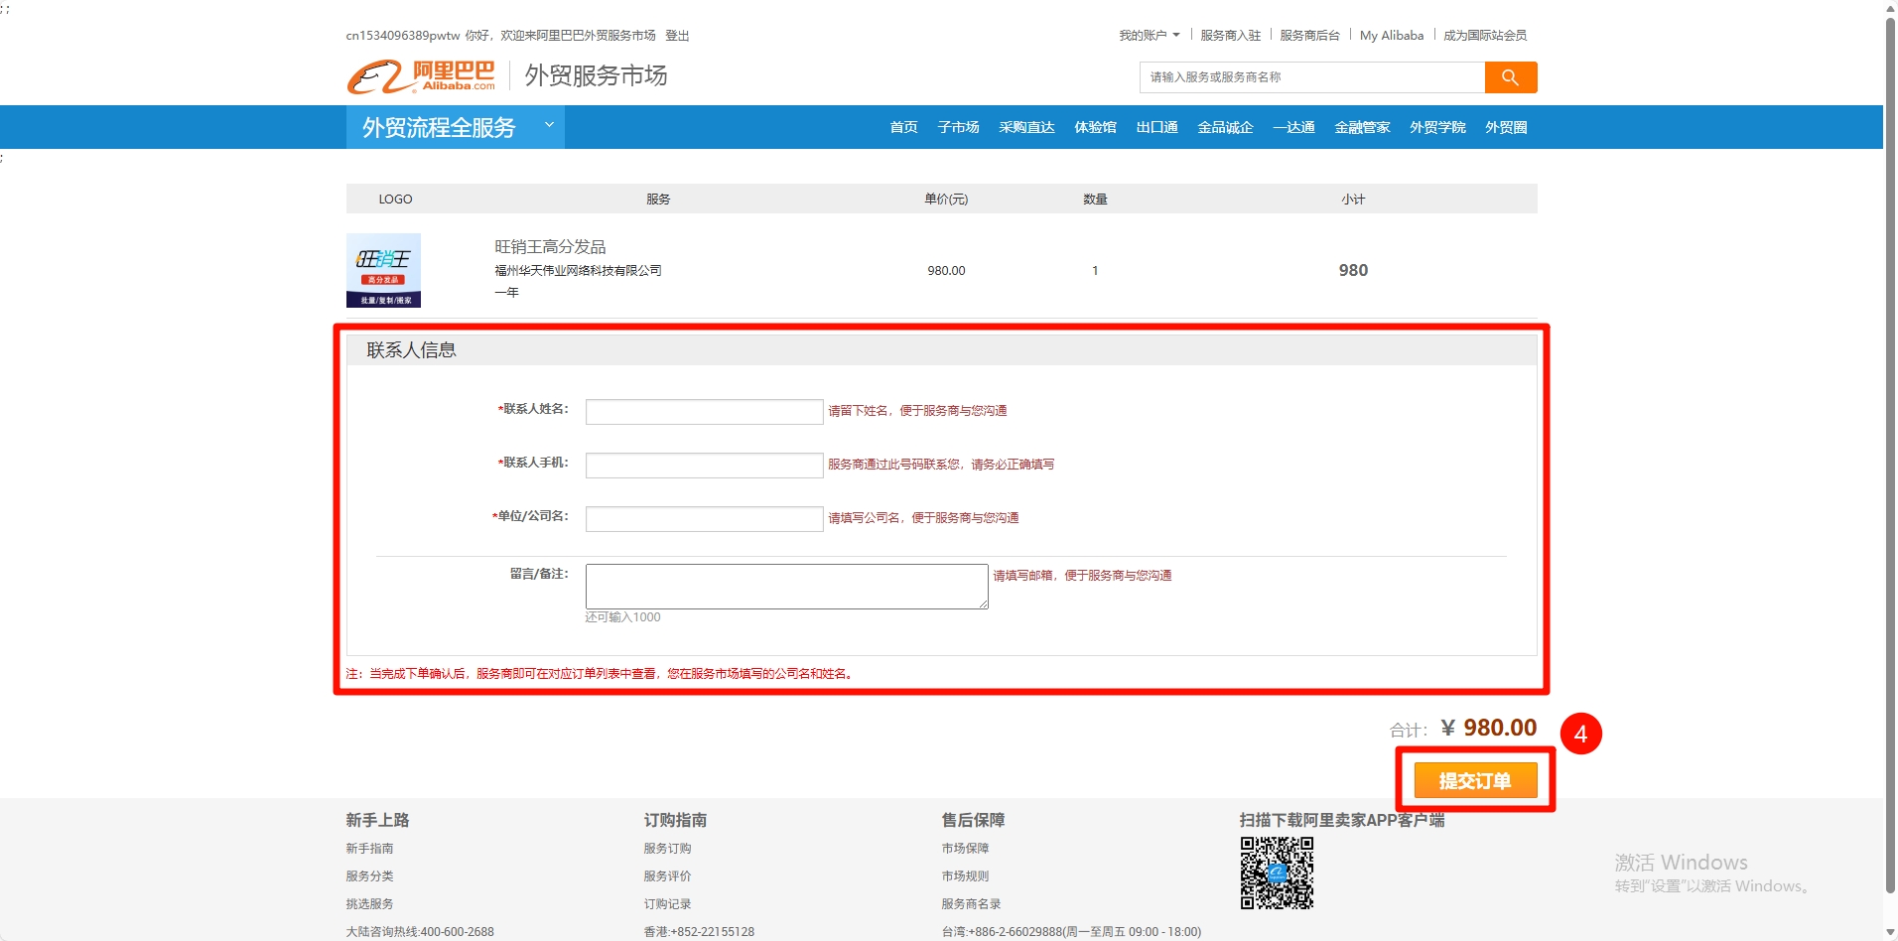Open the 服务商入驻 link
The image size is (1898, 941).
pos(1230,36)
